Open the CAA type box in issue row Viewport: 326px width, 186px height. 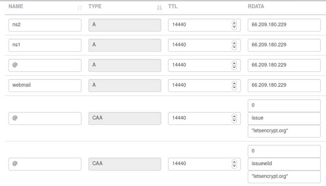coord(125,118)
